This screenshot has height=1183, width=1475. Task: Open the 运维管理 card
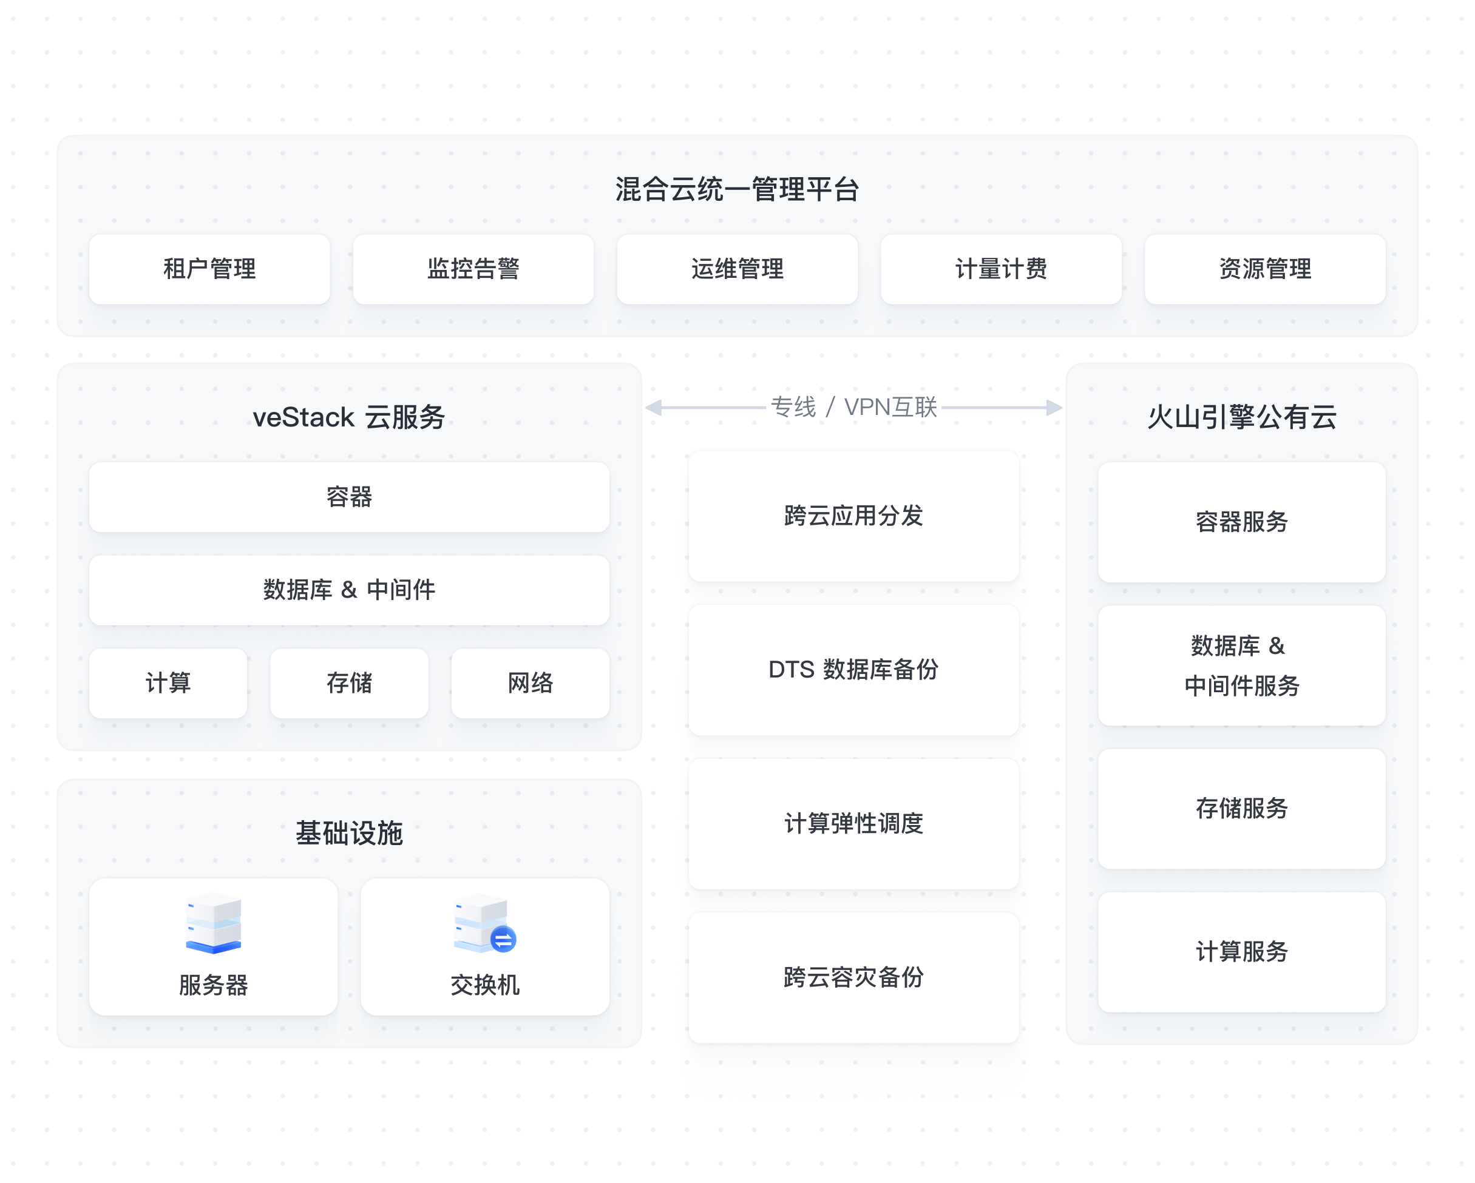737,269
